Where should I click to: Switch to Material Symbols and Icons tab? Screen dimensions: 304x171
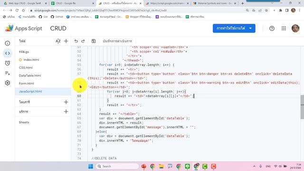click(214, 3)
